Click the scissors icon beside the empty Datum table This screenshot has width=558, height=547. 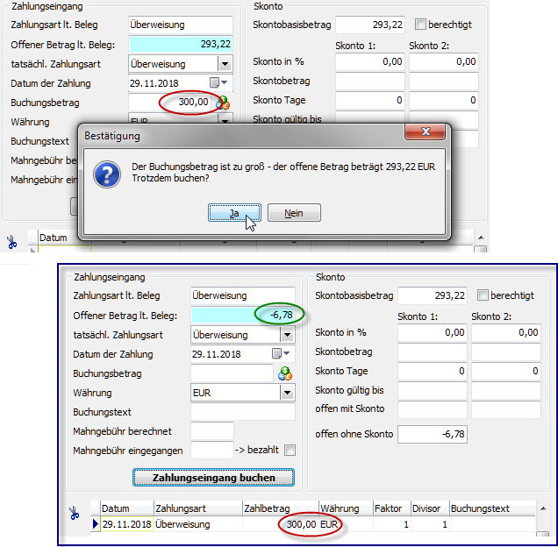(x=11, y=241)
